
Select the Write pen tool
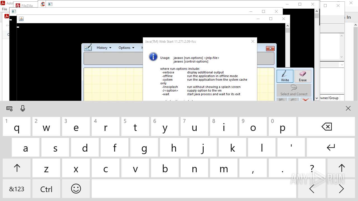(x=285, y=76)
